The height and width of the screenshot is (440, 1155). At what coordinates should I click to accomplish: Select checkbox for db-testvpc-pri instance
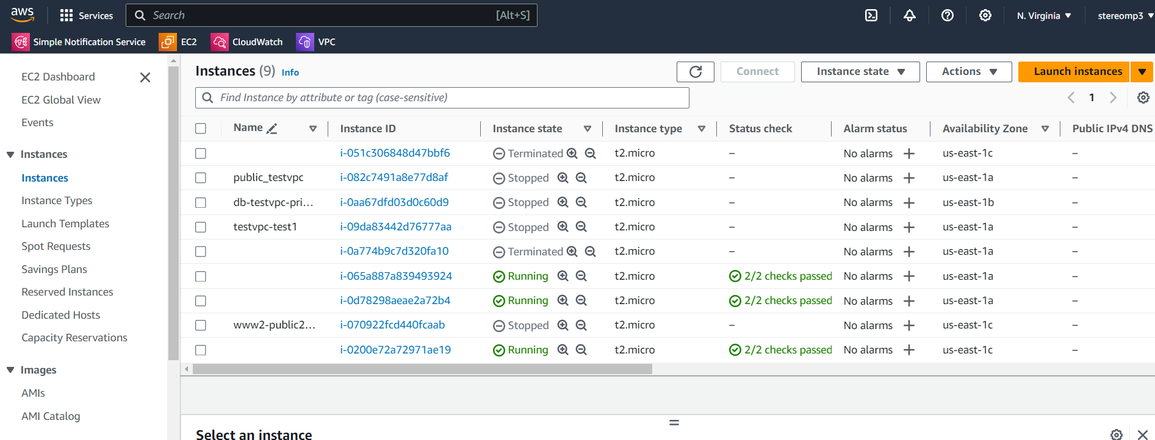(201, 202)
